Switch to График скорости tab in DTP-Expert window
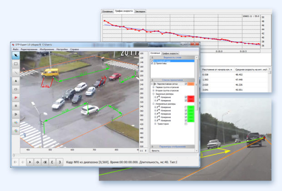282x191 pixels. 170,53
